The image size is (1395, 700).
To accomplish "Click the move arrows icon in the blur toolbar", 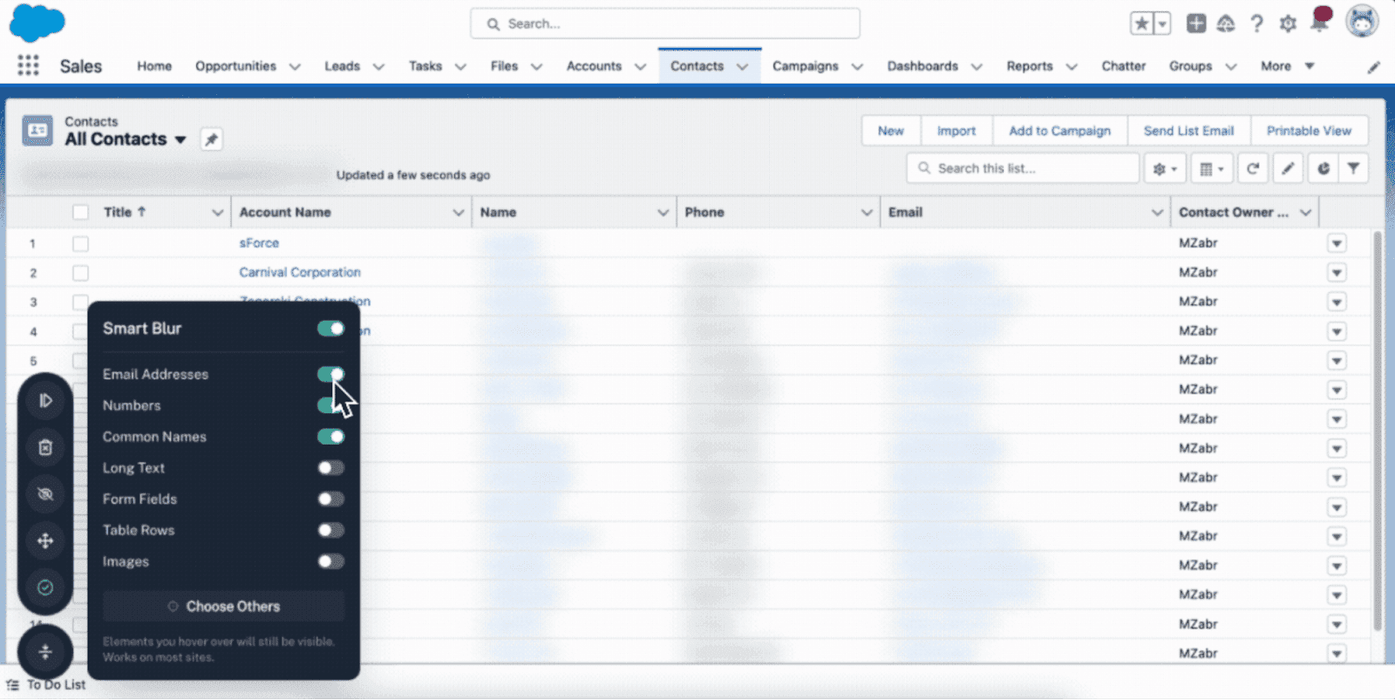I will pyautogui.click(x=45, y=540).
